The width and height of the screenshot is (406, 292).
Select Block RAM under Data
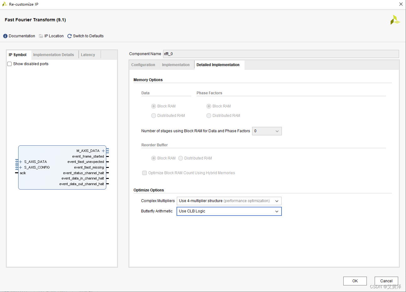coord(154,106)
